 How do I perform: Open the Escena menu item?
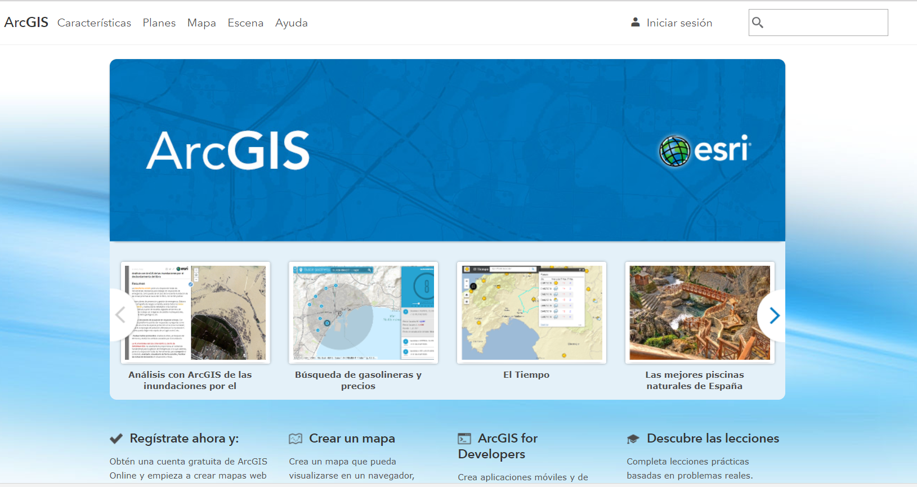click(x=245, y=23)
